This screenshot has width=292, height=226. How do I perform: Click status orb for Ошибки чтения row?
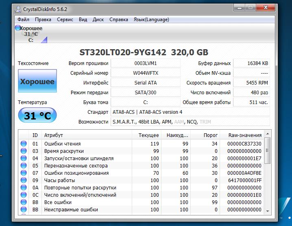tap(24, 143)
